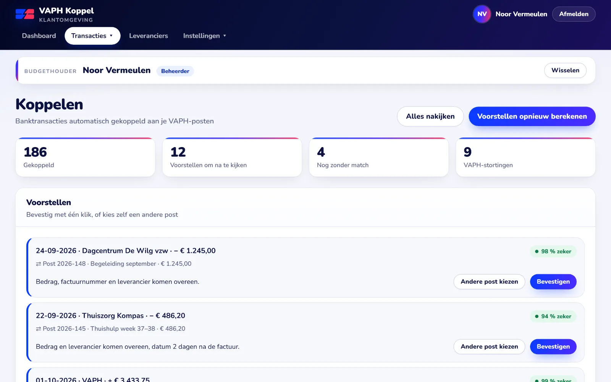611x382 pixels.
Task: Click swap icon beside Post 2026-145
Action: click(x=38, y=329)
